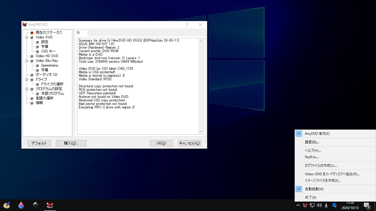Click the AnyDVD fox taskbar button
This screenshot has height=211, width=376.
pos(49,205)
